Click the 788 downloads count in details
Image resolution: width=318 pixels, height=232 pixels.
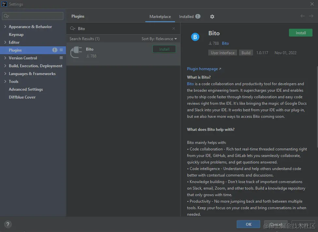(214, 43)
